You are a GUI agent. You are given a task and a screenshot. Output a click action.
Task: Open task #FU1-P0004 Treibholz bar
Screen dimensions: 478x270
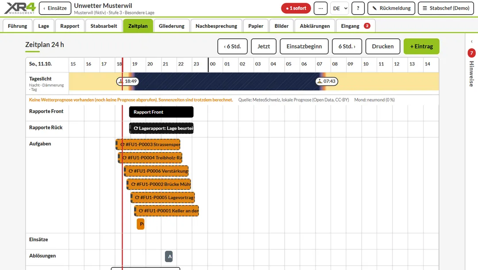tap(150, 158)
